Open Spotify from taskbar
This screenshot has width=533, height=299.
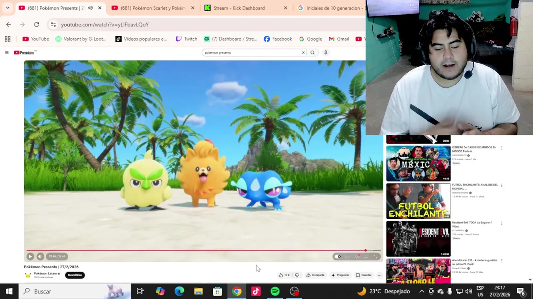click(275, 291)
